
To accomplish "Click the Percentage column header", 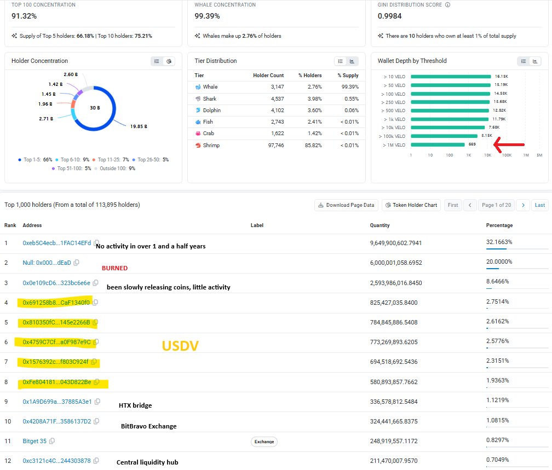I will point(499,225).
